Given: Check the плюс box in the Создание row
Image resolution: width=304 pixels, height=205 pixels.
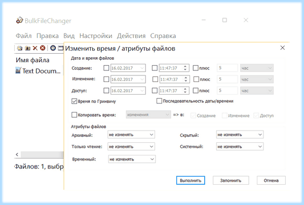Looking at the screenshot, I should (x=196, y=68).
